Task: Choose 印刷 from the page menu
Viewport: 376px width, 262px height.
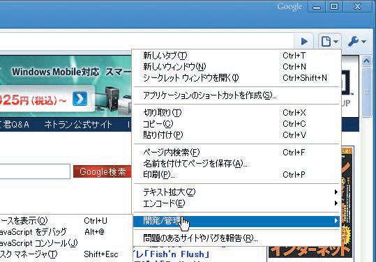Action: coord(236,175)
